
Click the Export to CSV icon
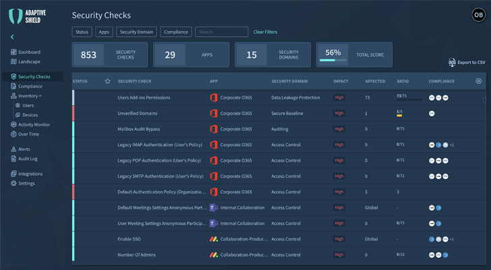pos(452,62)
